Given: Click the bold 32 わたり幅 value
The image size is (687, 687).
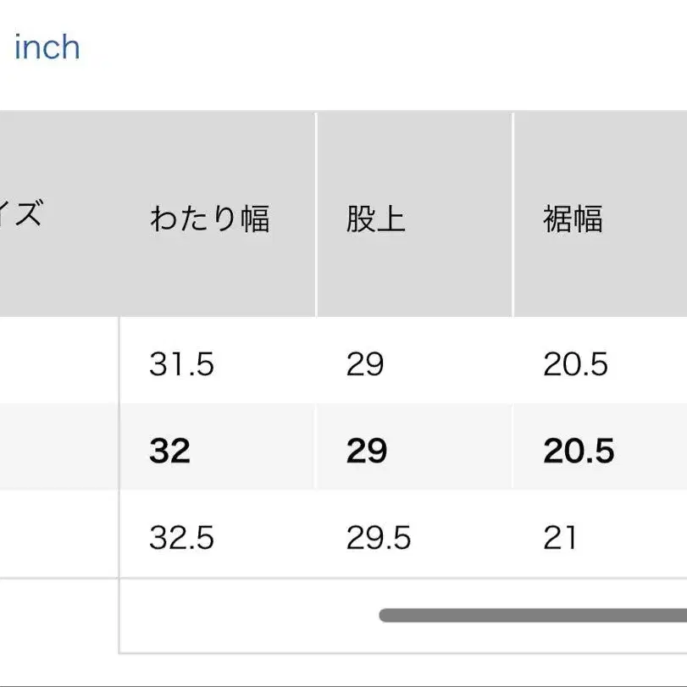Looking at the screenshot, I should pos(169,452).
